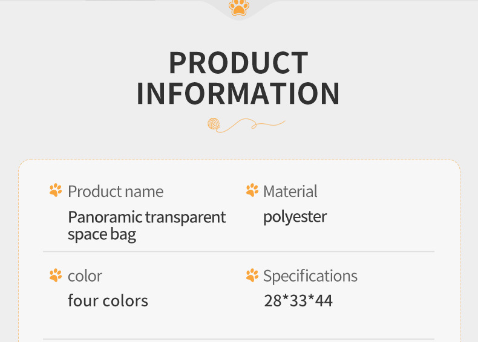478x342 pixels.
Task: Click the paw icon beside Specifications
Action: coord(252,276)
